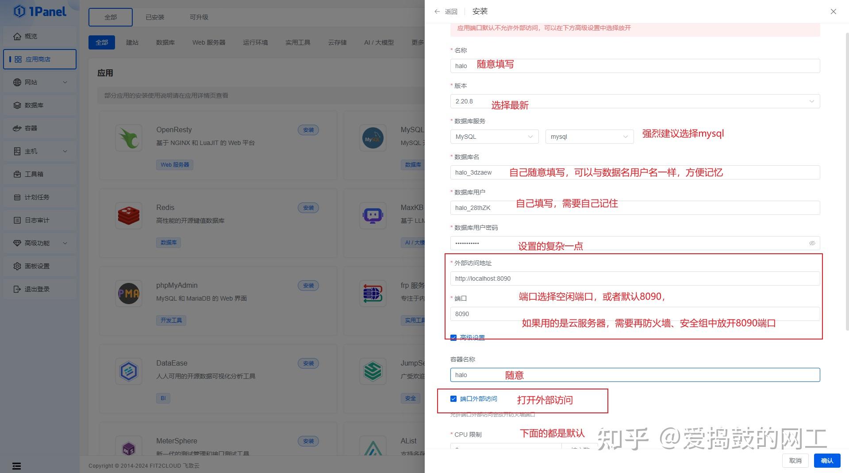Click the 日志审计 log icon

(17, 220)
